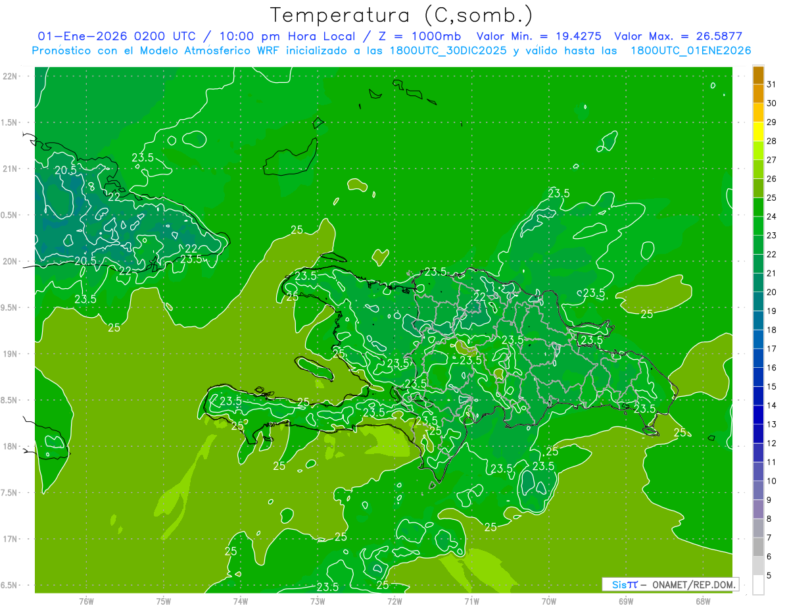The width and height of the screenshot is (789, 610).
Task: Select the "Valor Min. = 19.4275" text
Action: point(538,37)
